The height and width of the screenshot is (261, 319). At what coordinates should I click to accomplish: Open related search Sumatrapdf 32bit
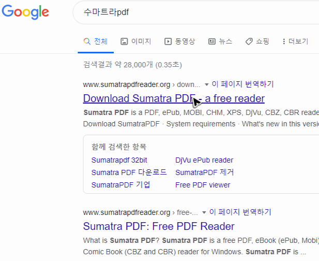coord(119,160)
